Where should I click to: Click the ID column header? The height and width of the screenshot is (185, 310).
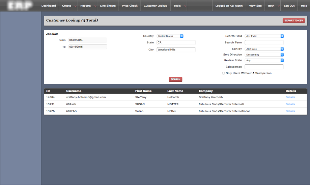tap(48, 91)
